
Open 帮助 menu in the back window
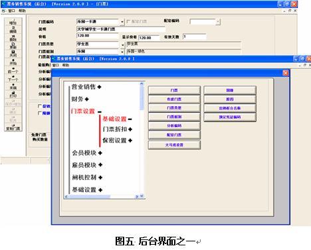(22, 11)
